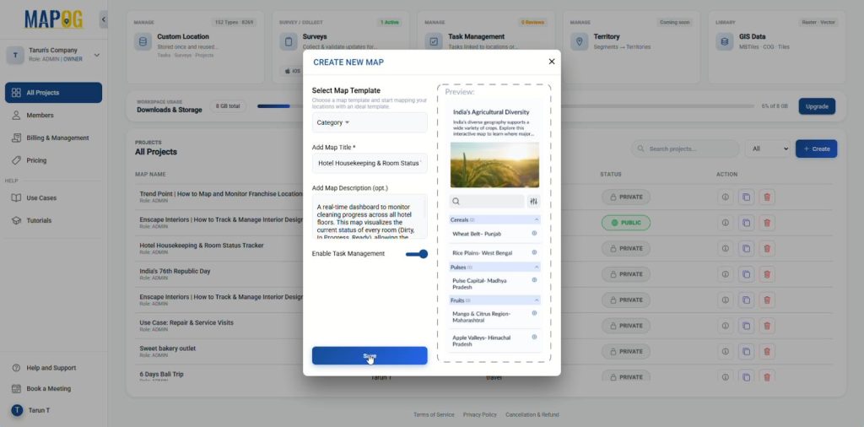Collapse the sidebar with the arrow icon
This screenshot has height=427, width=864.
(x=104, y=19)
